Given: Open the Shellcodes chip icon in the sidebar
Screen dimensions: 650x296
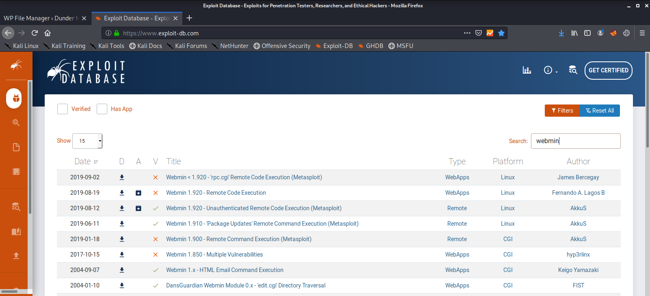Looking at the screenshot, I should 16,172.
